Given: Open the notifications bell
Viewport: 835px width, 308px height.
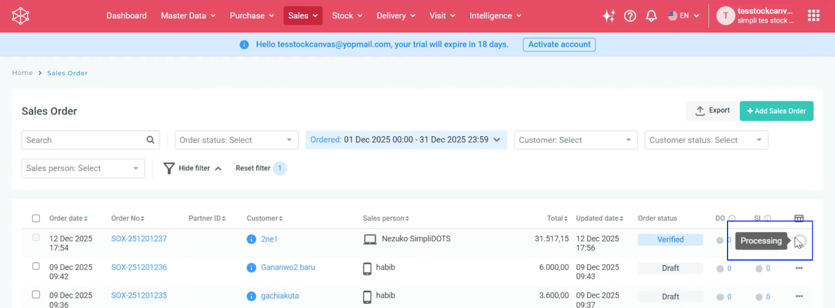Looking at the screenshot, I should click(651, 16).
